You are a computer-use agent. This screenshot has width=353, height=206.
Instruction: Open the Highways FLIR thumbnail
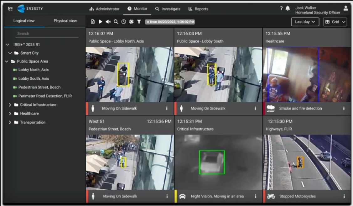pyautogui.click(x=307, y=162)
